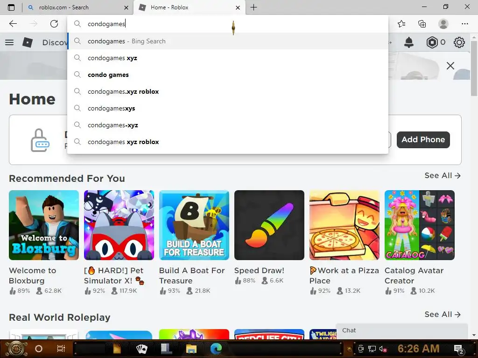Open the tab actions menu icon
This screenshot has width=478, height=358.
point(11,7)
